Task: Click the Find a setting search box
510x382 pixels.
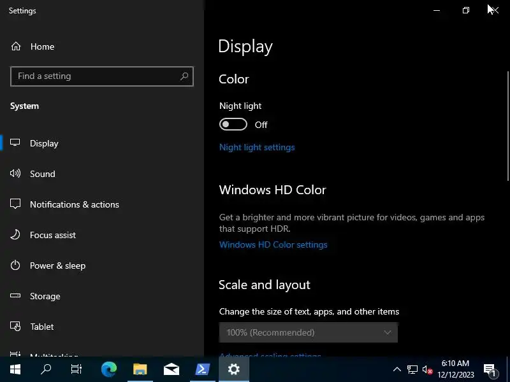Action: (102, 76)
